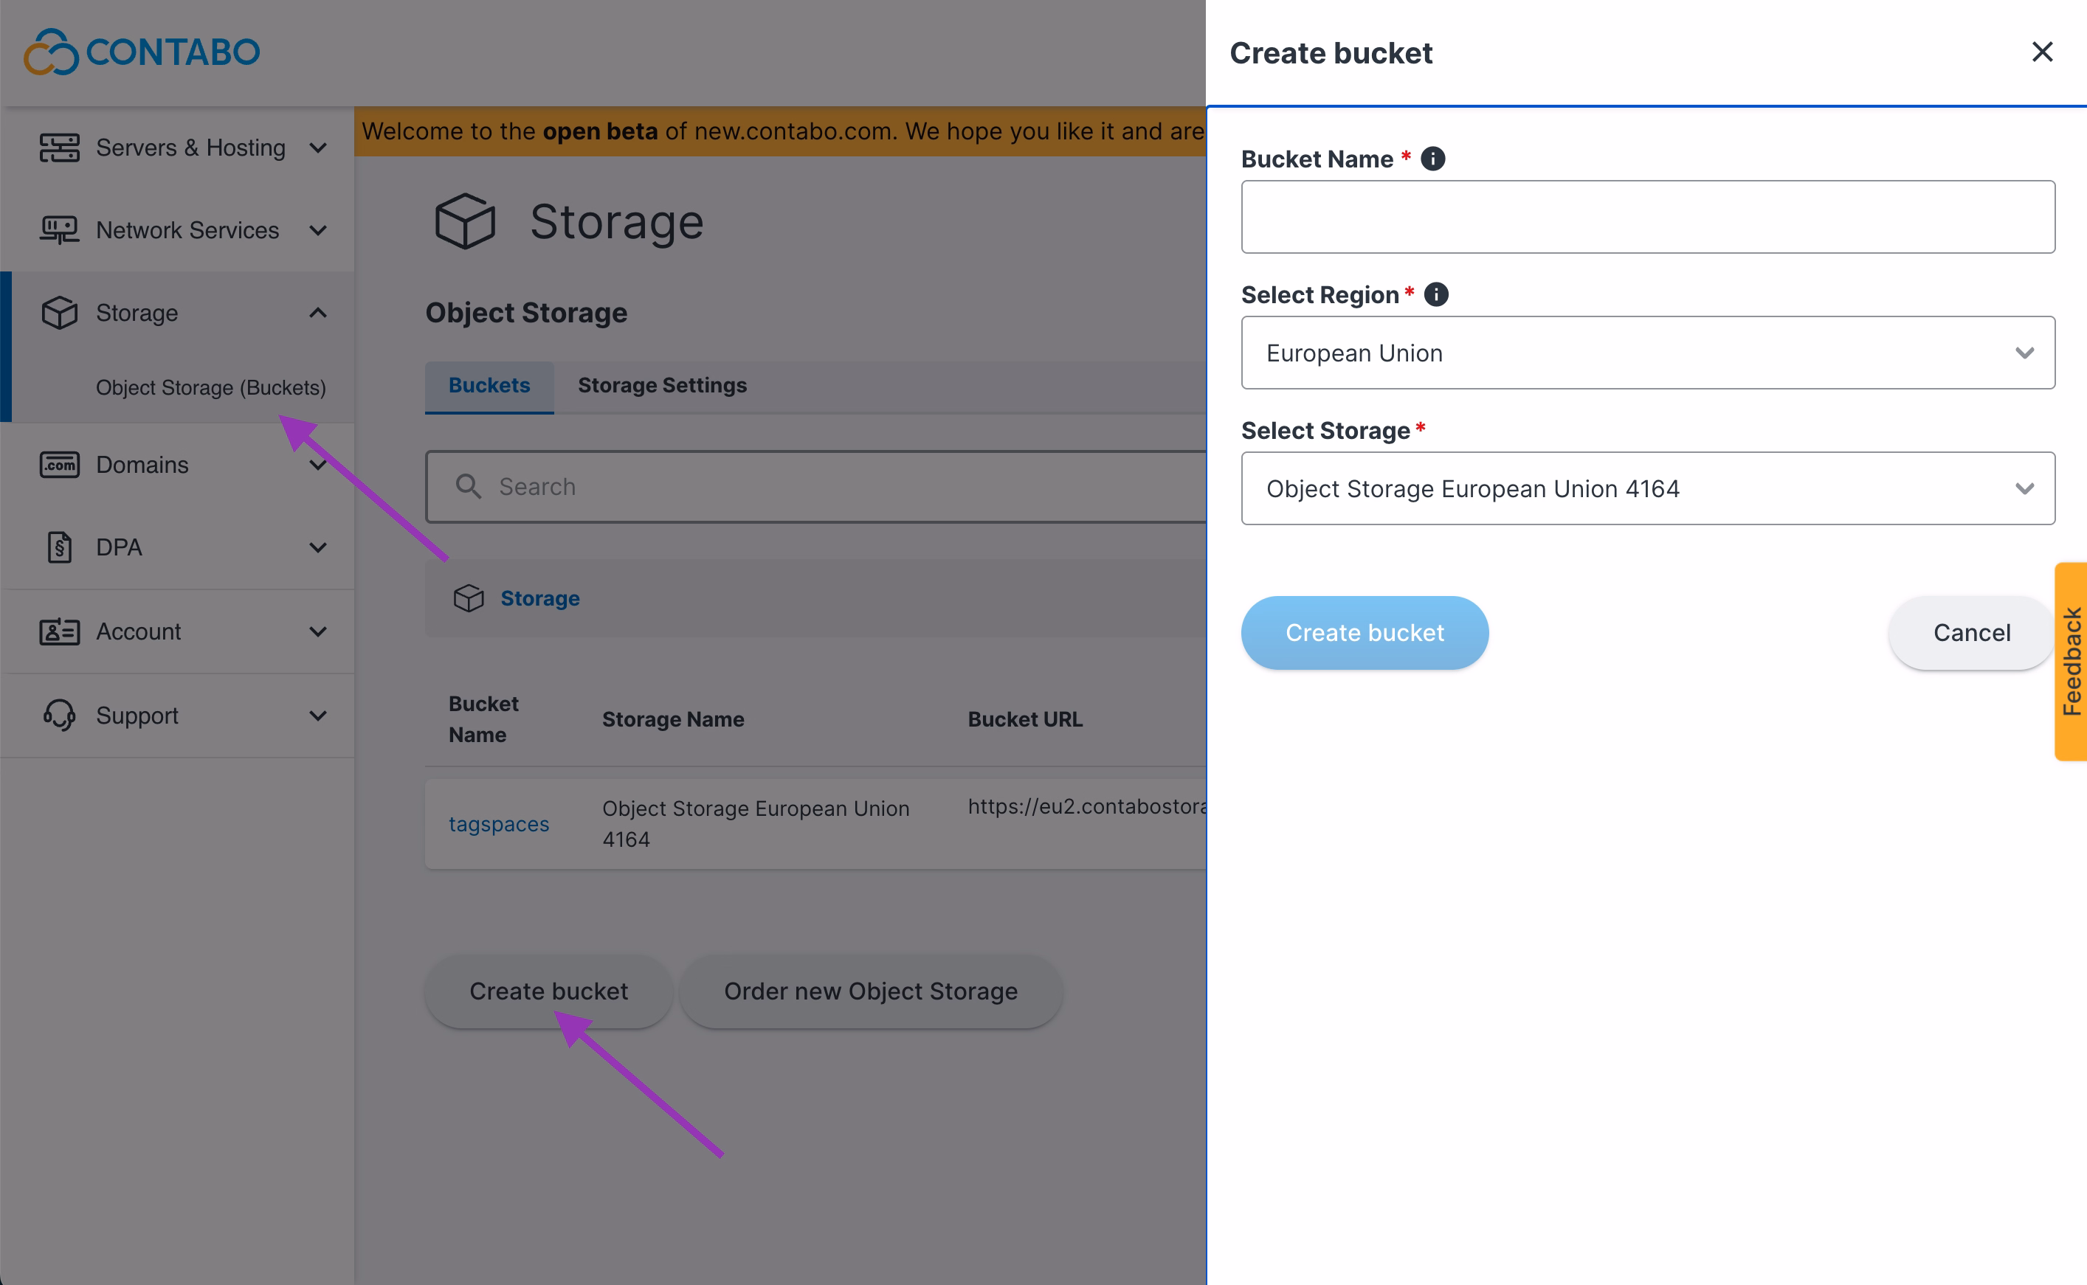Select the Buckets tab
Image resolution: width=2087 pixels, height=1285 pixels.
(x=489, y=385)
